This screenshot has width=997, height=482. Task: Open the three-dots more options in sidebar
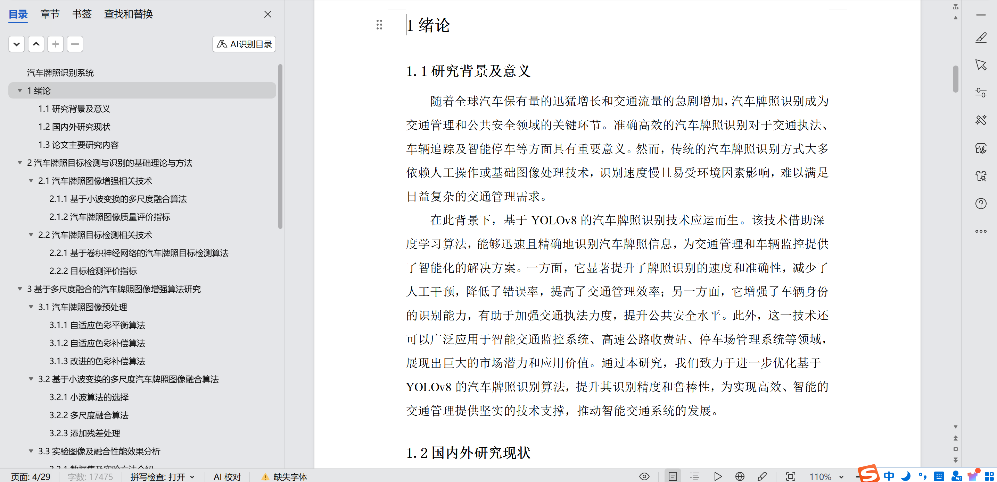point(981,231)
